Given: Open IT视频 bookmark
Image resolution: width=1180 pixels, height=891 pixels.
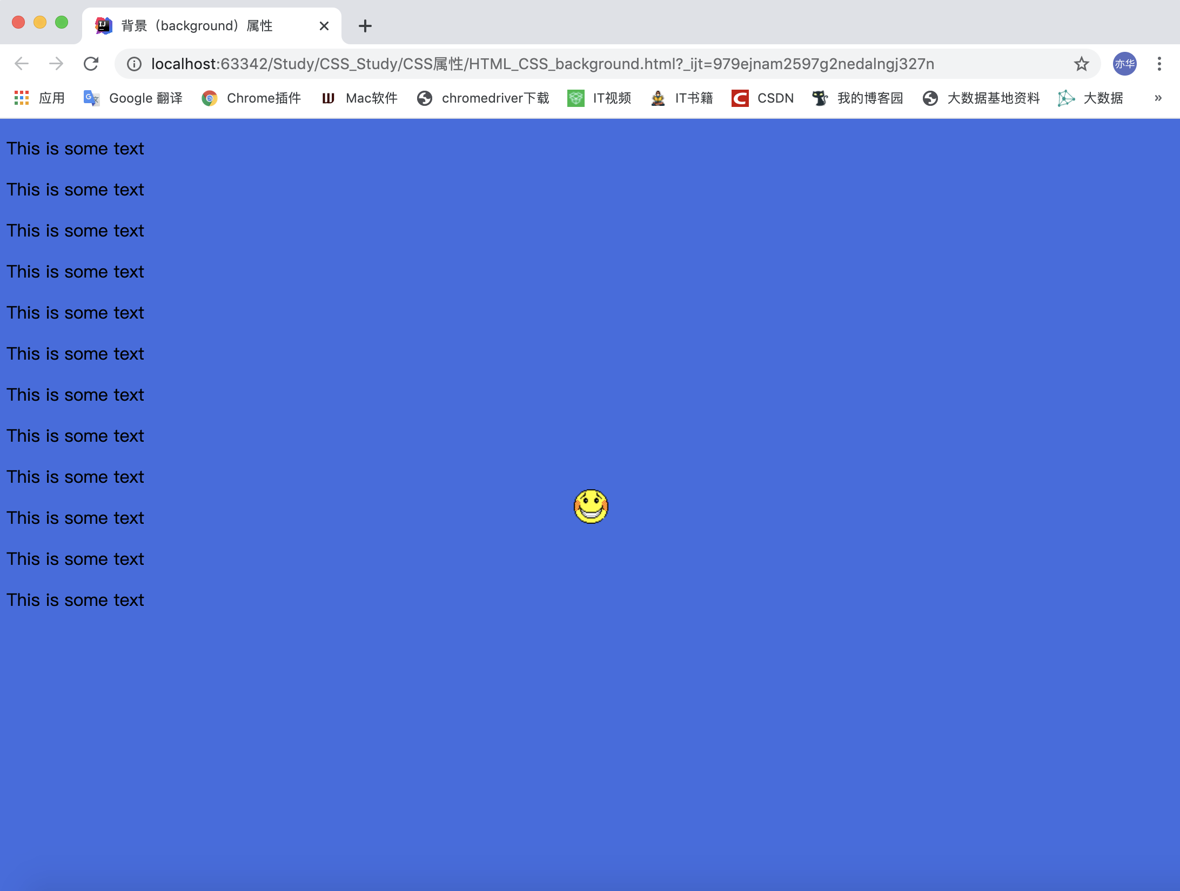Looking at the screenshot, I should point(599,98).
